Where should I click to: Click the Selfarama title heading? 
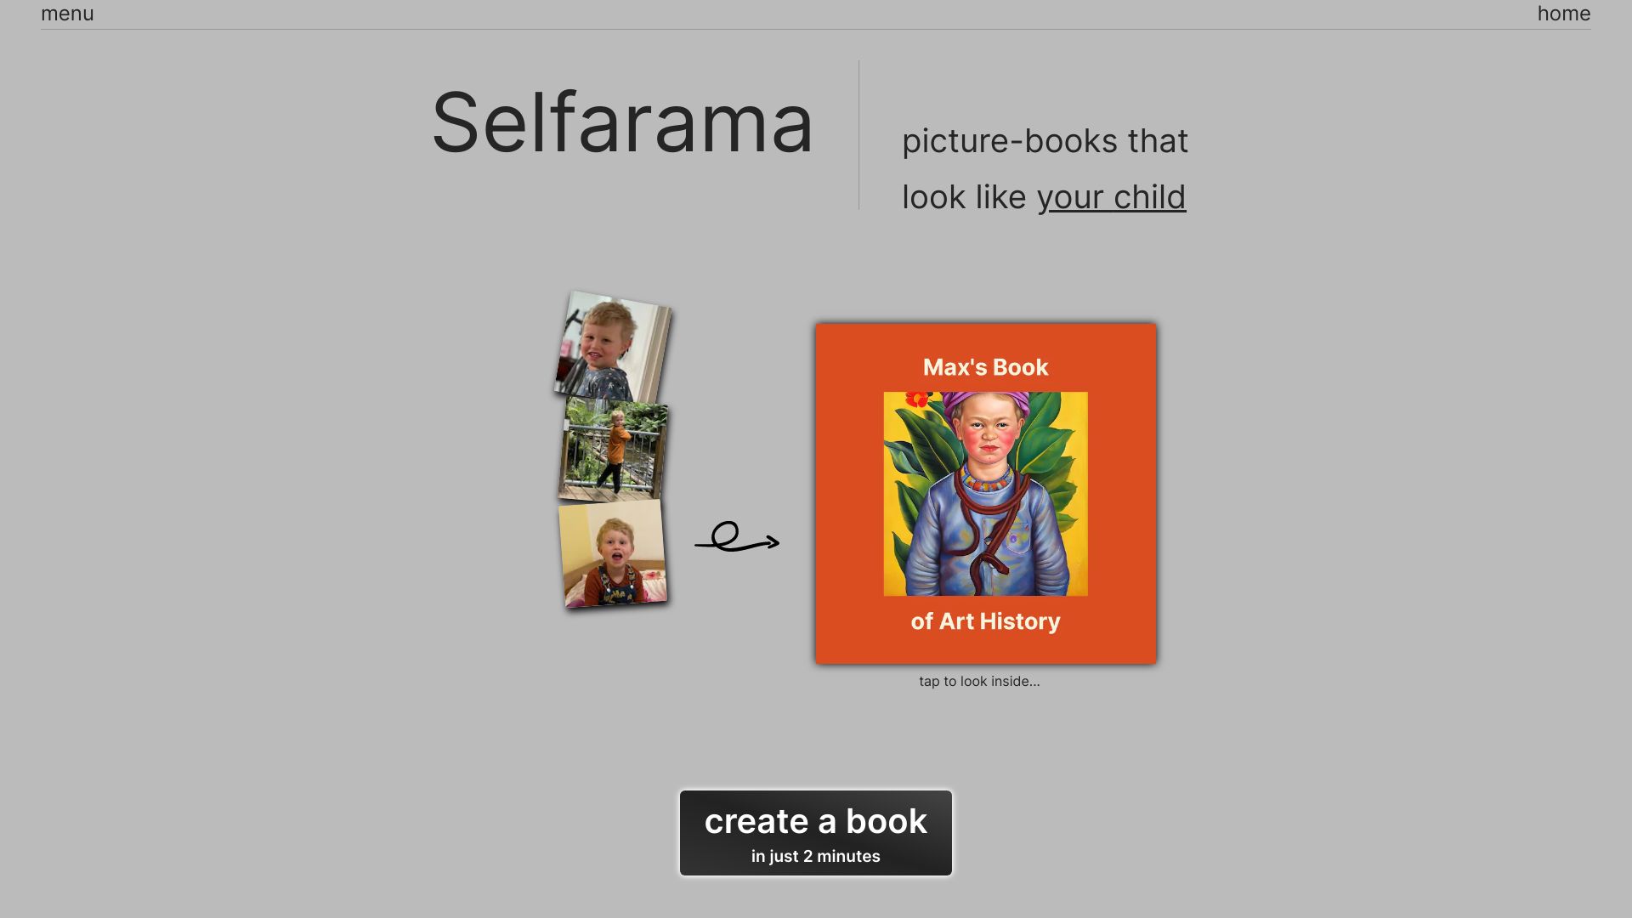coord(622,123)
